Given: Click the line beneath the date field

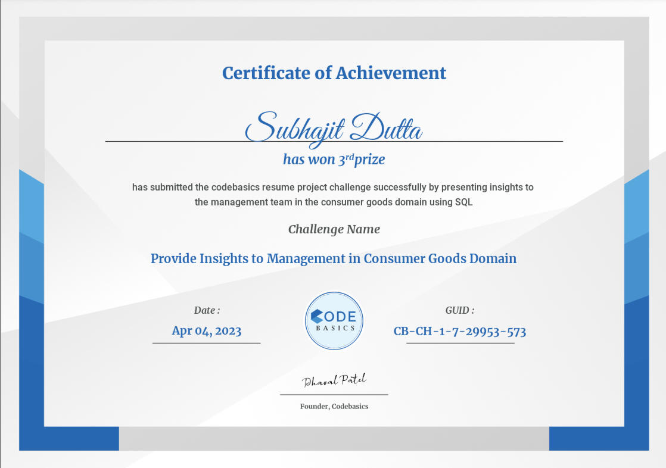Looking at the screenshot, I should click(207, 344).
